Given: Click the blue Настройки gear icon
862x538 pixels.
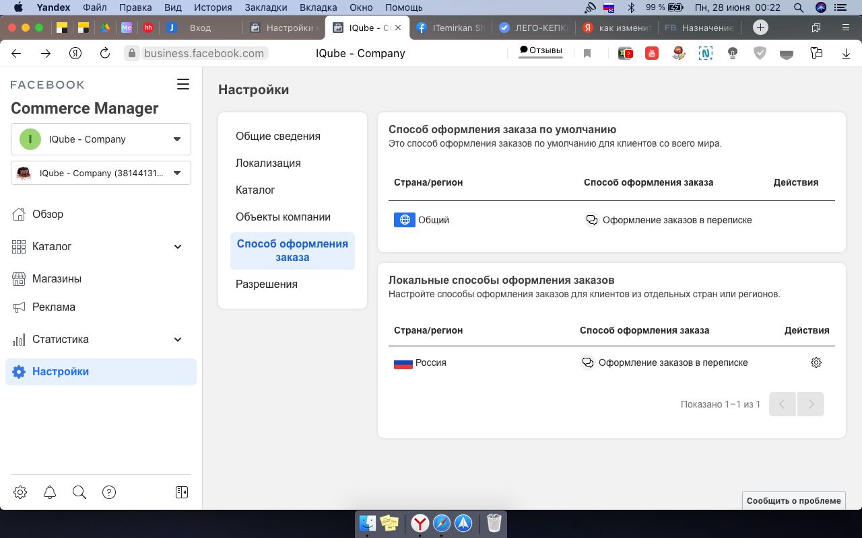Looking at the screenshot, I should pos(19,372).
